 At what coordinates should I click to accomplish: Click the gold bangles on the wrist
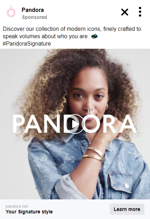[94, 155]
